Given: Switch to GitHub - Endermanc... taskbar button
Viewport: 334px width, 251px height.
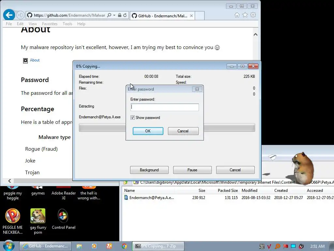Looking at the screenshot, I should (45, 246).
